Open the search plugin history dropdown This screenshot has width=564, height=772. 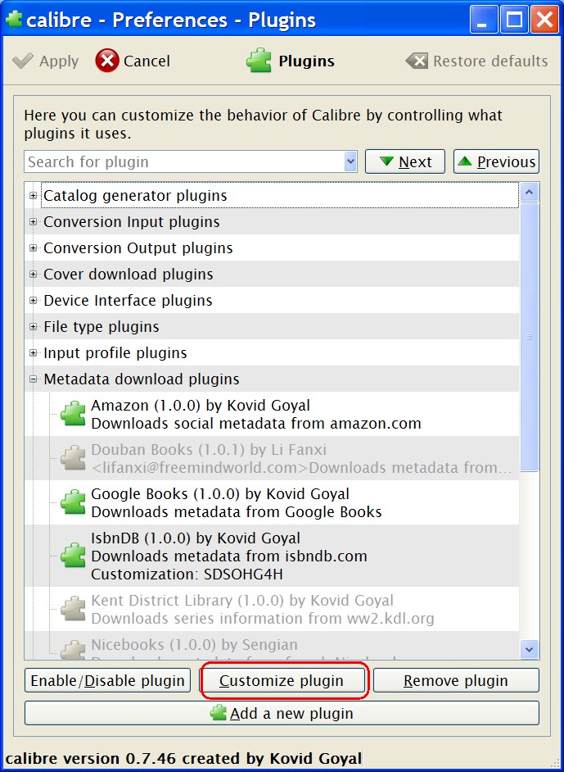pos(350,161)
